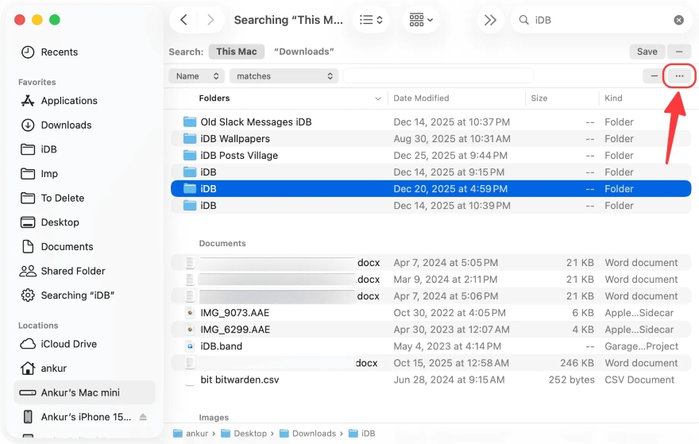Viewport: 699px width, 444px height.
Task: Click the iDB Wallpapers folder icon
Action: coord(190,139)
